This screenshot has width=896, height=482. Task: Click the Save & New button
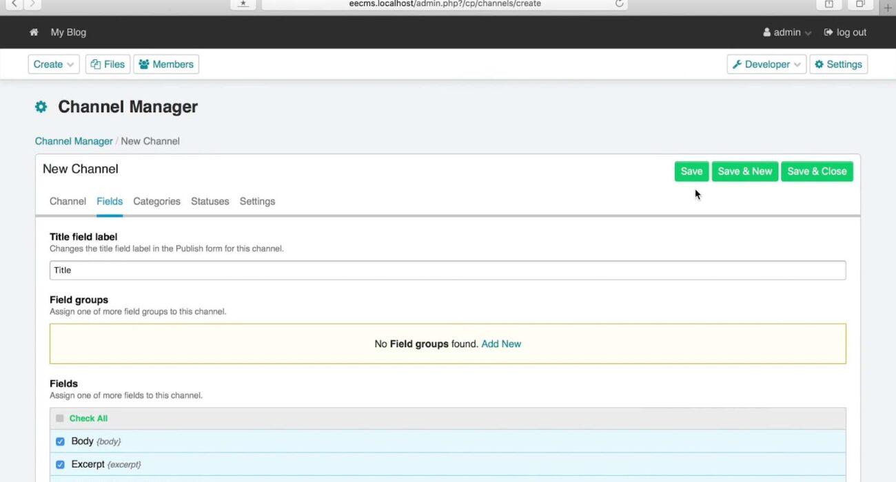click(x=745, y=171)
